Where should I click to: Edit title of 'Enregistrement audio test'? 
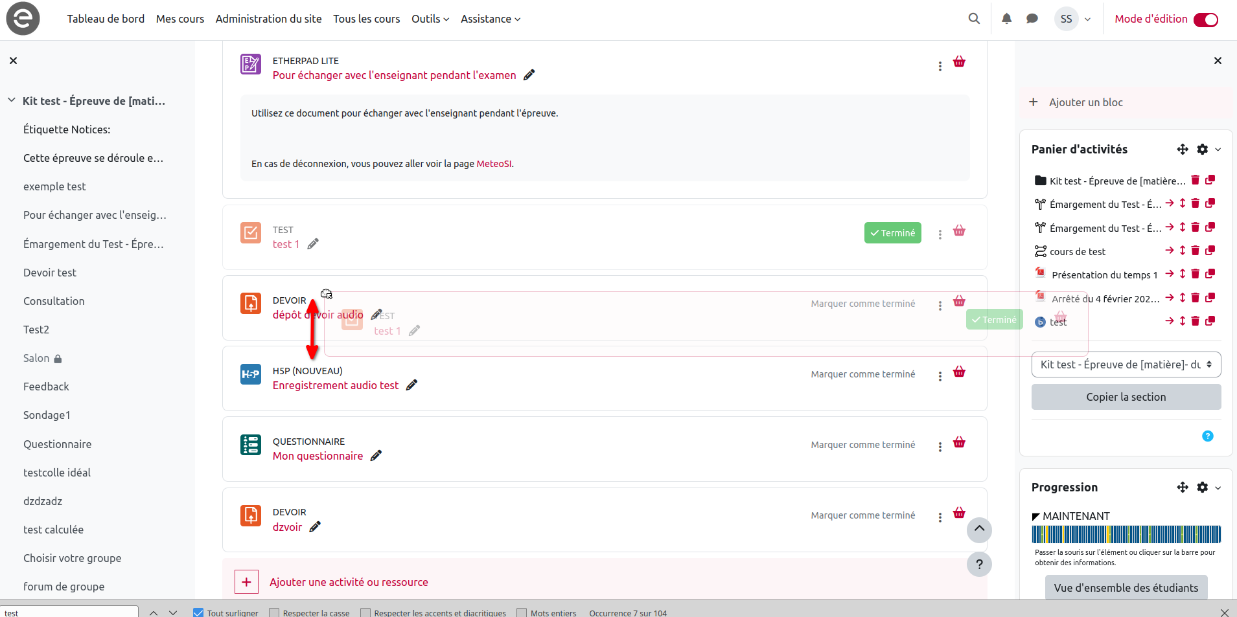point(411,385)
